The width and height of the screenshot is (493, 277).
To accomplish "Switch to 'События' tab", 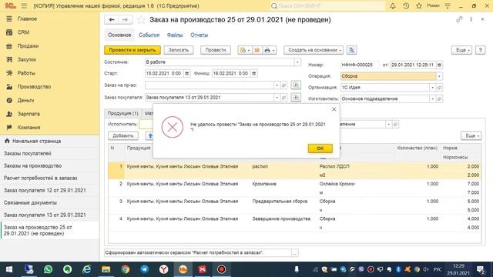I will tap(149, 35).
